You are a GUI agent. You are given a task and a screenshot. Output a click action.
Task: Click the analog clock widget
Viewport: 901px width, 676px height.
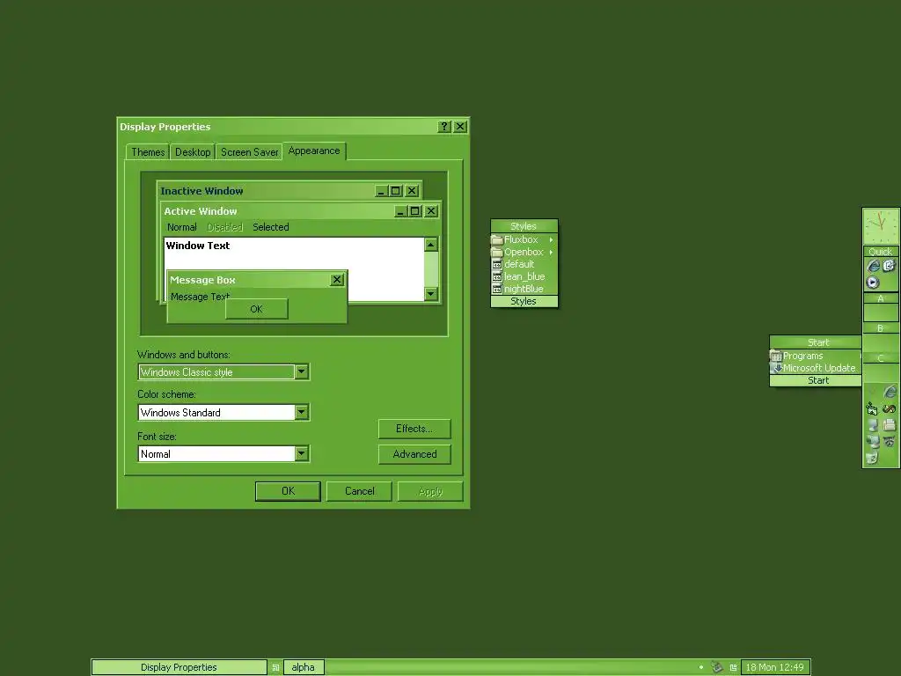point(881,226)
